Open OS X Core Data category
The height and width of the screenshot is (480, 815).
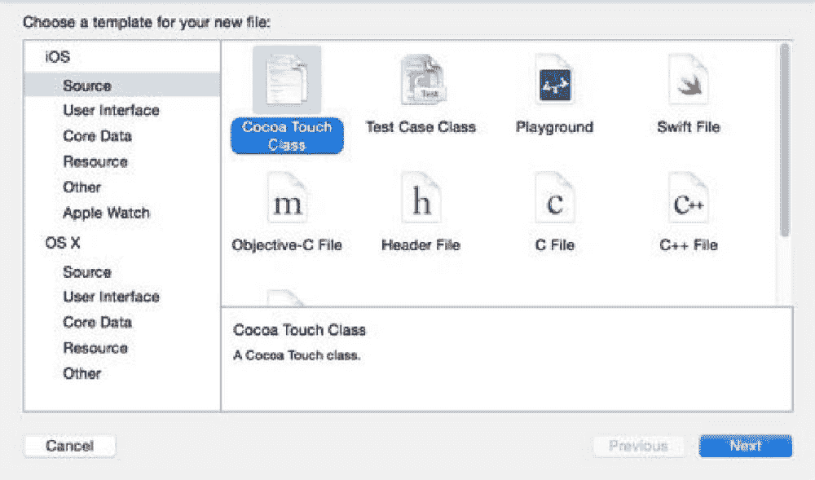tap(97, 322)
